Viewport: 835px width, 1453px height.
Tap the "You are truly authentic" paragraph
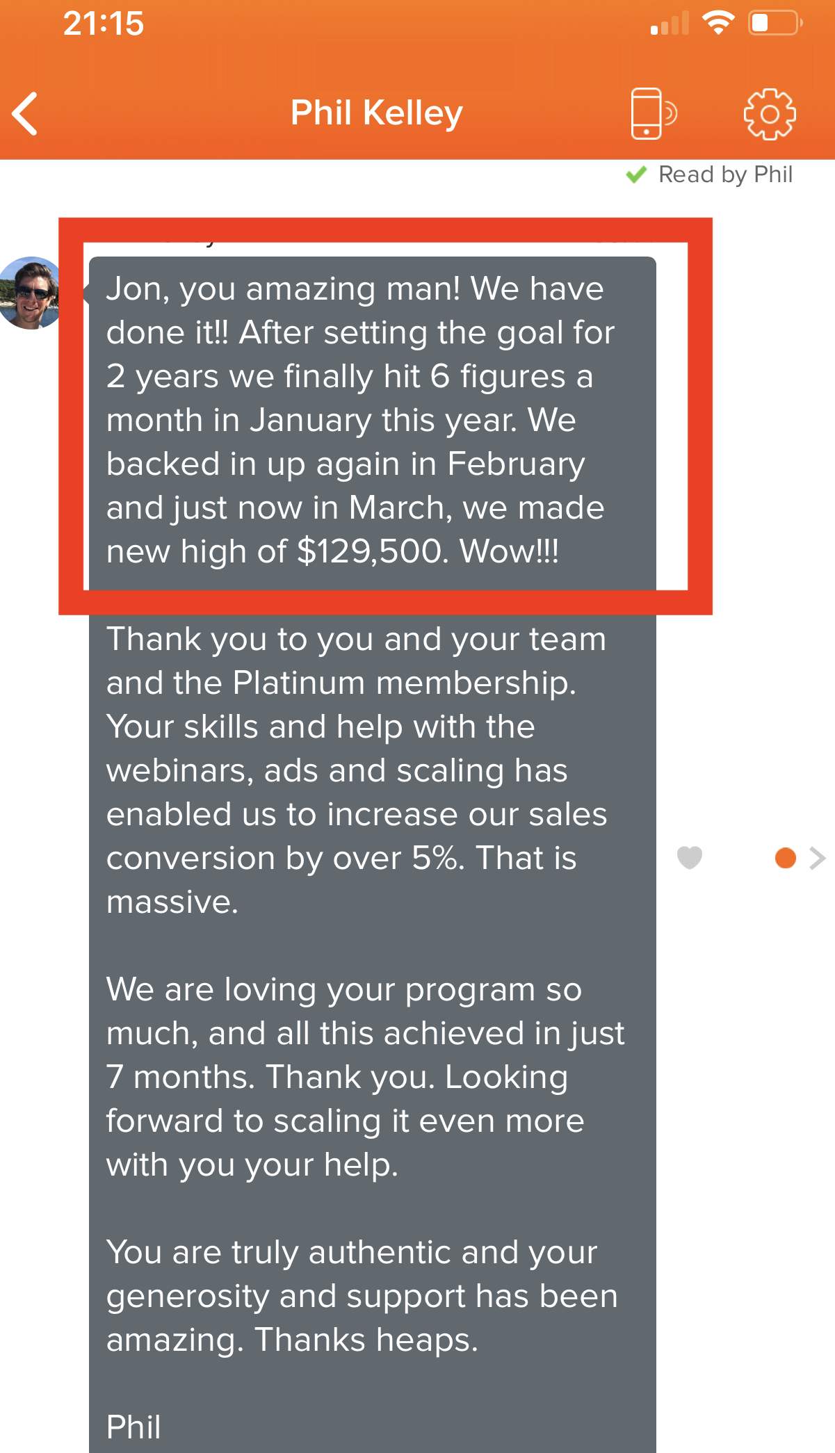pos(362,1296)
